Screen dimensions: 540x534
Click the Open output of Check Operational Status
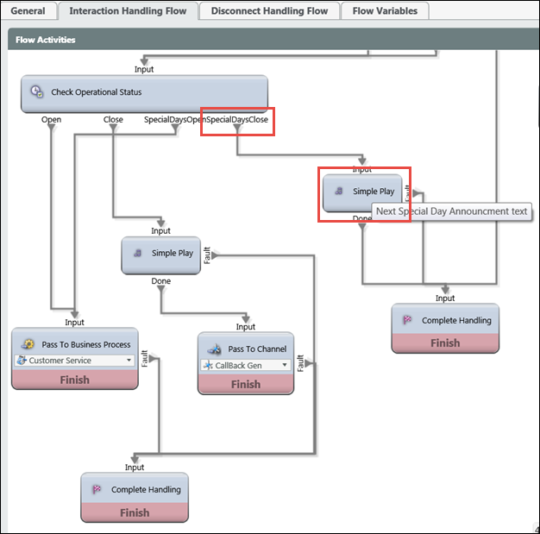pyautogui.click(x=51, y=120)
